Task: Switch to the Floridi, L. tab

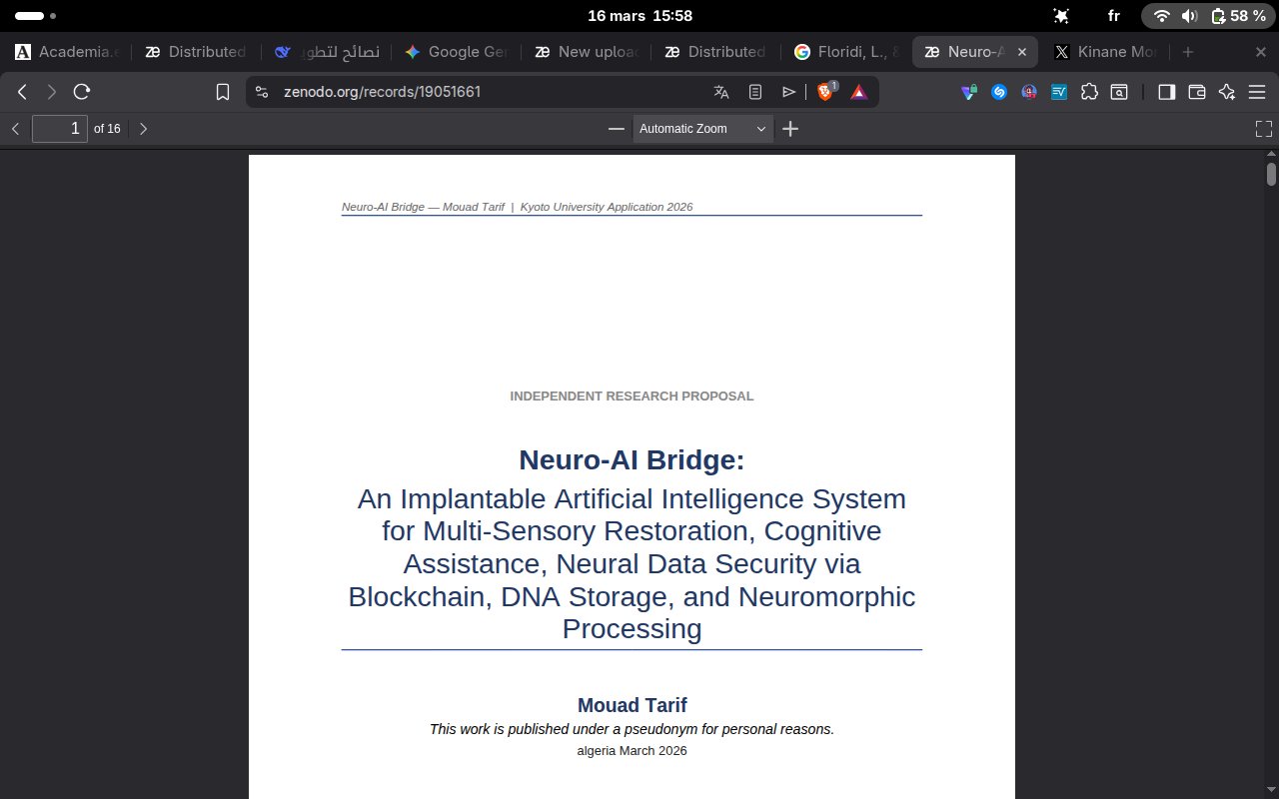Action: [845, 52]
